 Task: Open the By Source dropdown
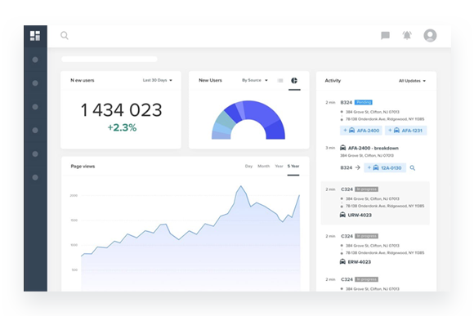click(x=255, y=80)
